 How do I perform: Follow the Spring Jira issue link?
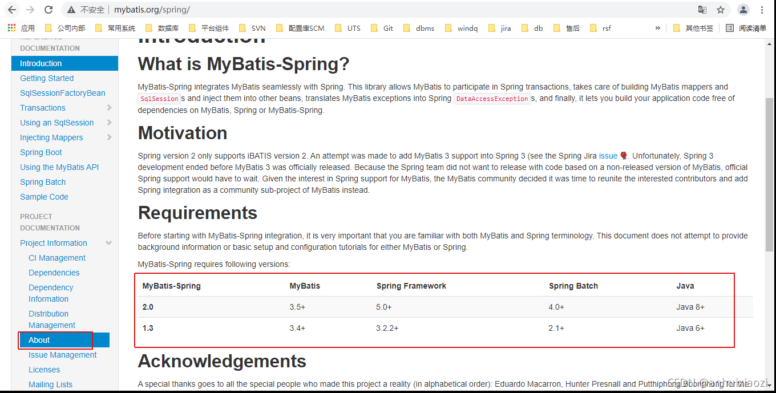click(x=608, y=156)
